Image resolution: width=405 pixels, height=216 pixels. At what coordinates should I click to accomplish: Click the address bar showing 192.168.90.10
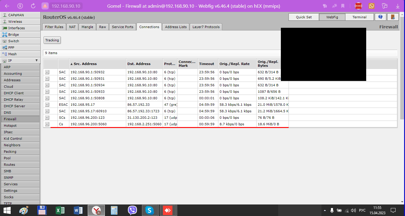click(66, 6)
